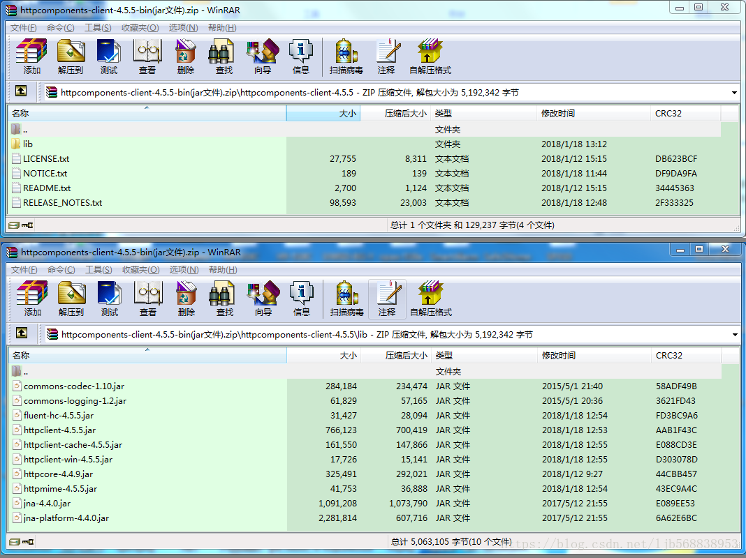
Task: Click 扫描病毒 icon in top WinRAR window
Action: pyautogui.click(x=346, y=56)
